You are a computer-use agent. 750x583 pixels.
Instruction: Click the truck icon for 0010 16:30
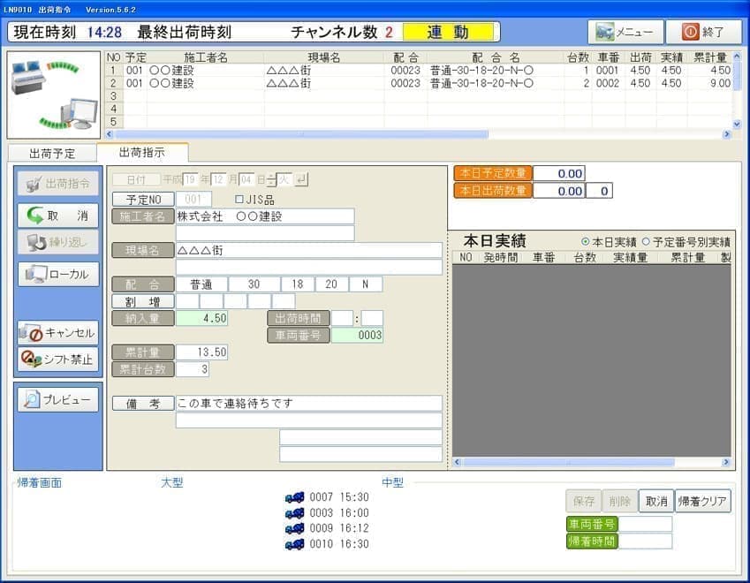(x=294, y=544)
